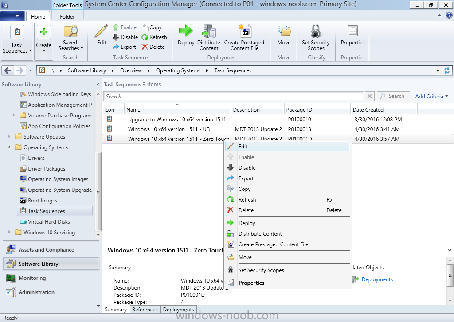Open the address bar dropdown arrow
454x322 pixels.
click(x=438, y=70)
